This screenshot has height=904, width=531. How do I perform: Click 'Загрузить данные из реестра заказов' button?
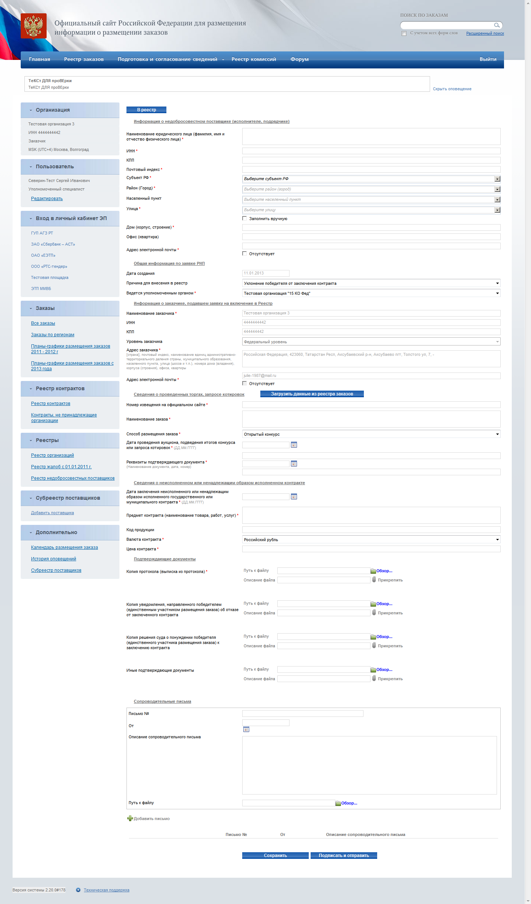point(312,394)
